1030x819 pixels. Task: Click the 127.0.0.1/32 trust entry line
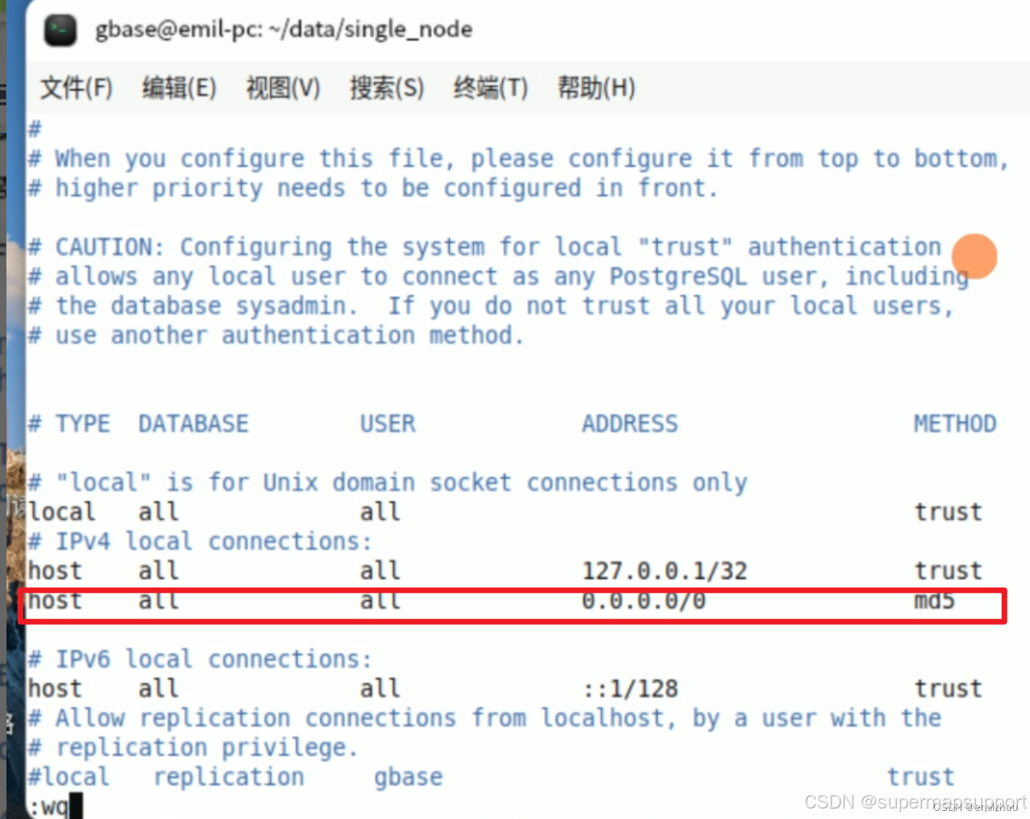[x=508, y=570]
